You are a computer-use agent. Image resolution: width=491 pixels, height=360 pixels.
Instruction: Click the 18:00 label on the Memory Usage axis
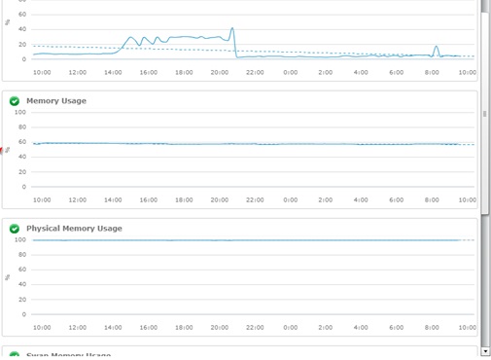pyautogui.click(x=184, y=200)
